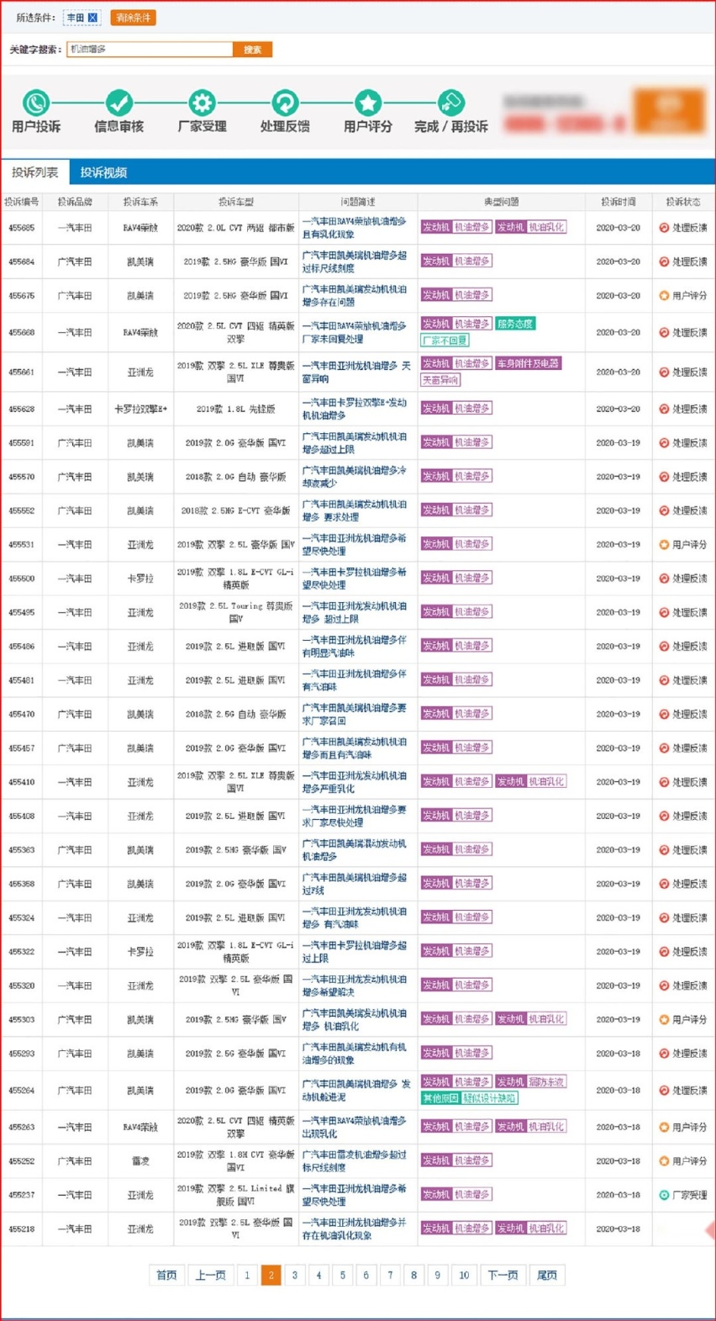Click 处理反馈 status icon for complaint 455628
The height and width of the screenshot is (1321, 716).
[x=664, y=409]
